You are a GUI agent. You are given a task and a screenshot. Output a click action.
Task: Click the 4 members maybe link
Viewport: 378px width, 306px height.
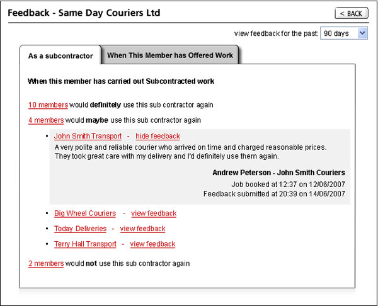click(46, 120)
